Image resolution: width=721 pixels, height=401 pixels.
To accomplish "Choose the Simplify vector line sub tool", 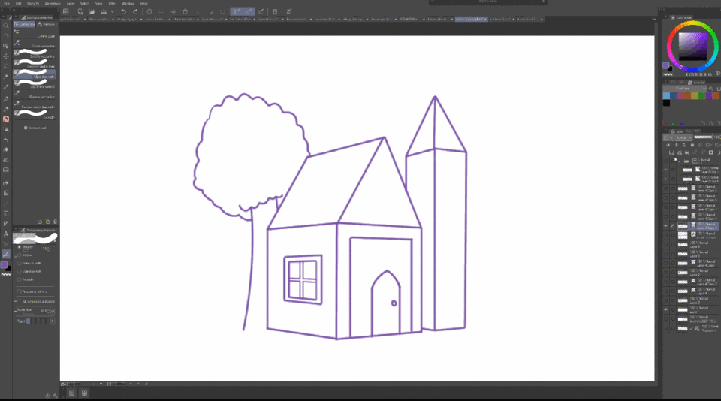I will [x=35, y=53].
